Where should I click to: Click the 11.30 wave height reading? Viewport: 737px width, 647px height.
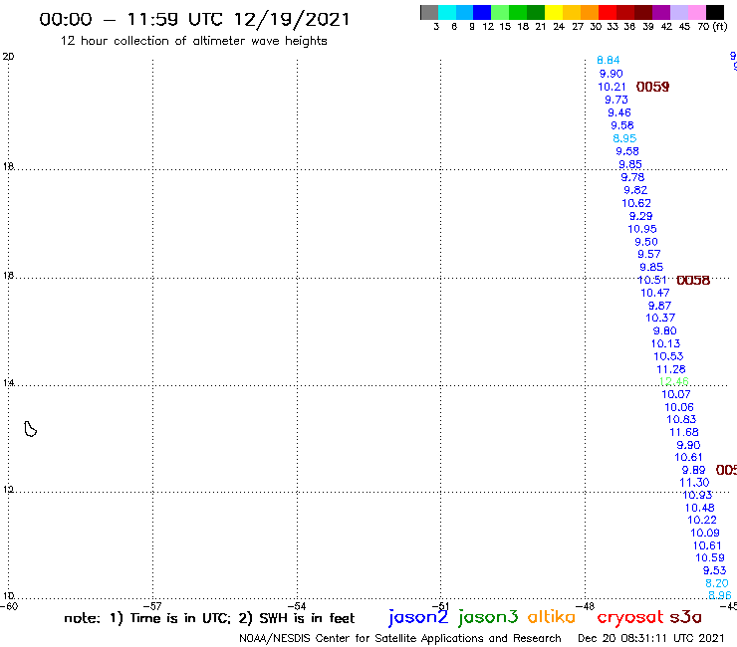[x=694, y=483]
